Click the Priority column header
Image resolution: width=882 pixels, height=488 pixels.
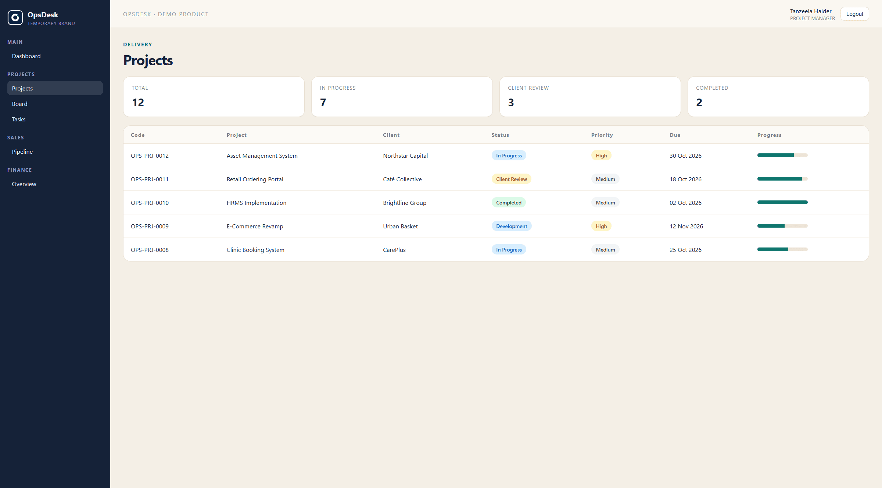click(x=602, y=135)
